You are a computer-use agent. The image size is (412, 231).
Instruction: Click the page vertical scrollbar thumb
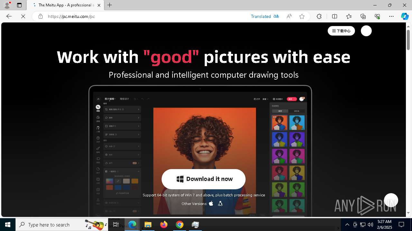408,39
